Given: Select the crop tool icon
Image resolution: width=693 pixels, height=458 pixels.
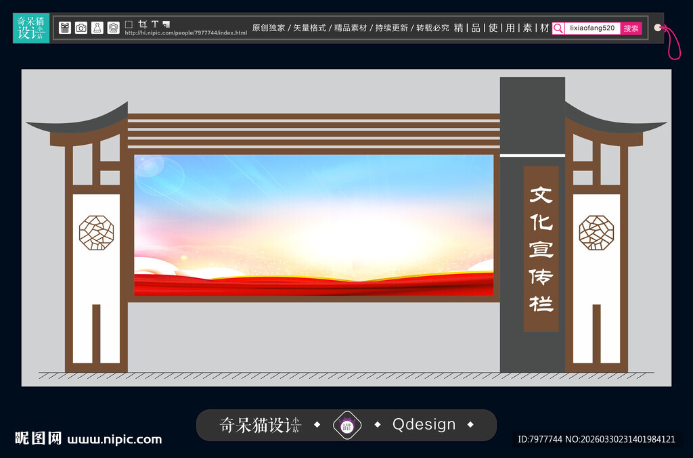Looking at the screenshot, I should pos(143,24).
